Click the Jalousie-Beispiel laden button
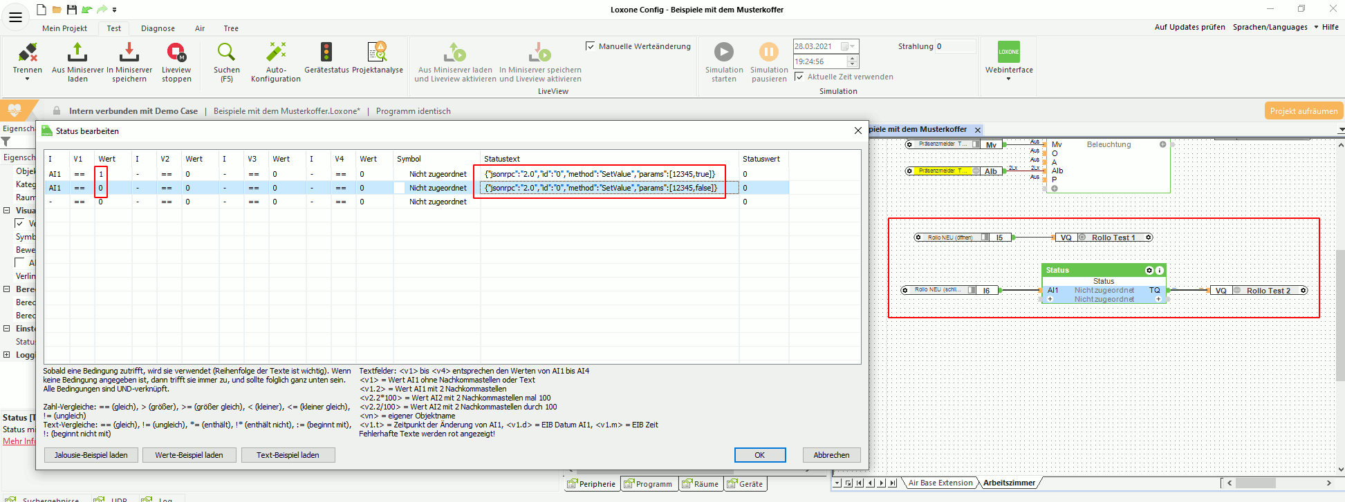1345x502 pixels. coord(91,455)
